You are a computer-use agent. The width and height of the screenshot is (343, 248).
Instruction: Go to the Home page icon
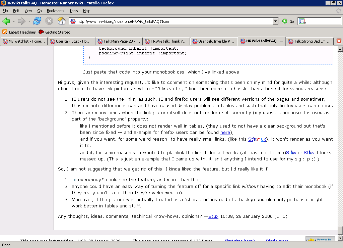[62, 21]
